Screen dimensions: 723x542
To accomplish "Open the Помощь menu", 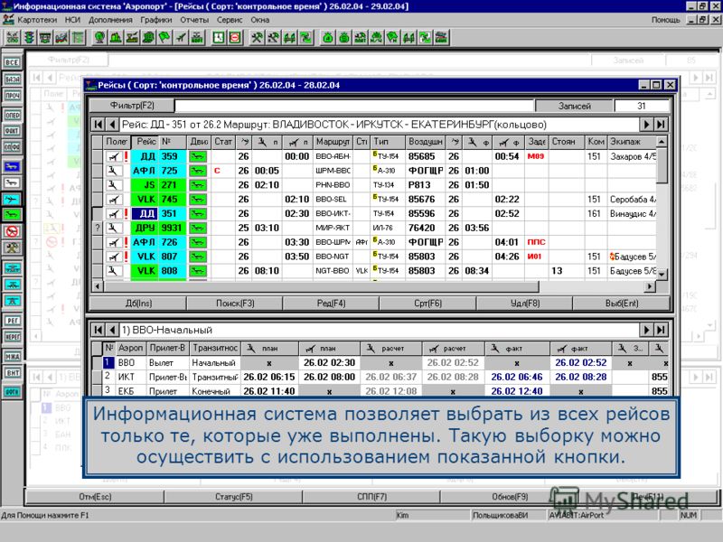I will (665, 20).
